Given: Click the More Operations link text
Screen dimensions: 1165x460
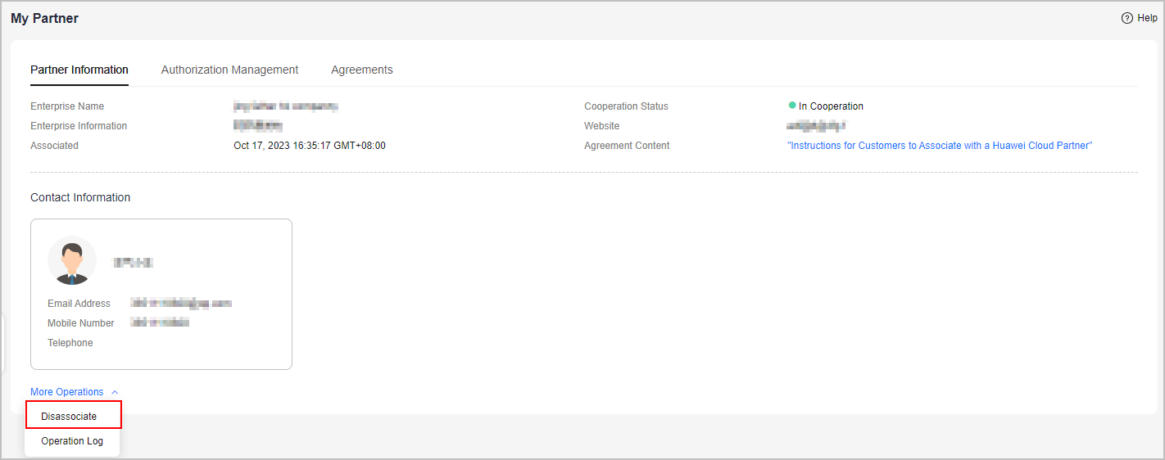Looking at the screenshot, I should coord(67,392).
